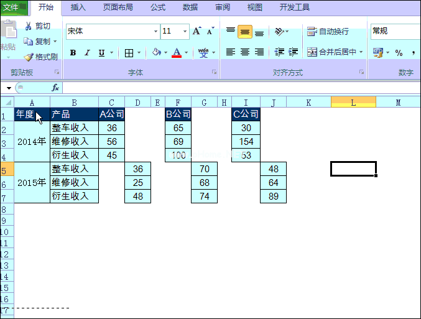The height and width of the screenshot is (319, 421).
Task: Click the Cut (剪切) scissors icon
Action: pos(28,26)
